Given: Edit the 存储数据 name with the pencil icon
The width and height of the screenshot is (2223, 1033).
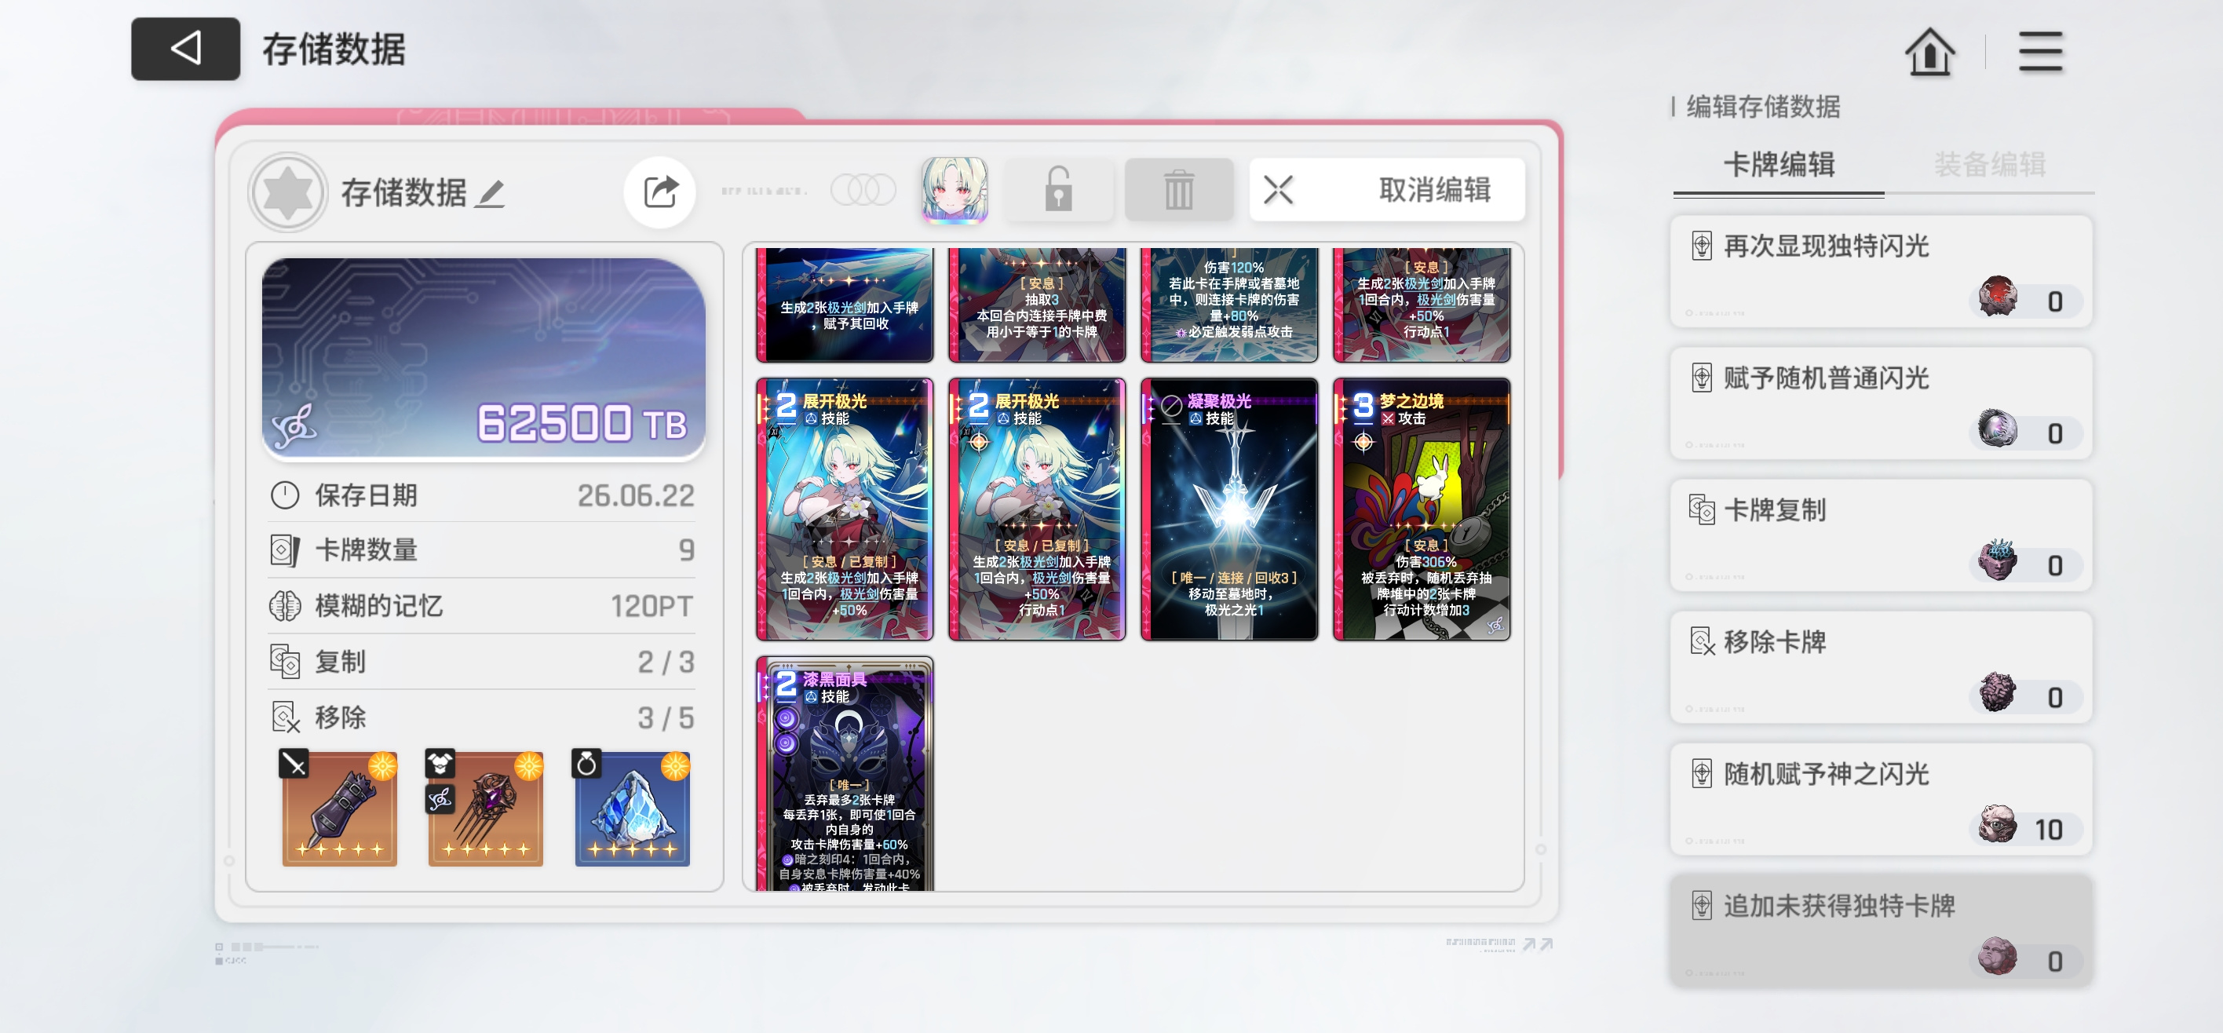Looking at the screenshot, I should coord(491,193).
